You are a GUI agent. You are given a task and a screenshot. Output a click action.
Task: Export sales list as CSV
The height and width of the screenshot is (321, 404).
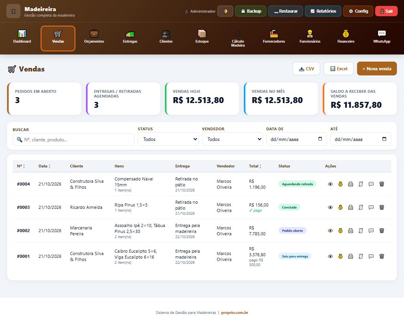tap(306, 69)
